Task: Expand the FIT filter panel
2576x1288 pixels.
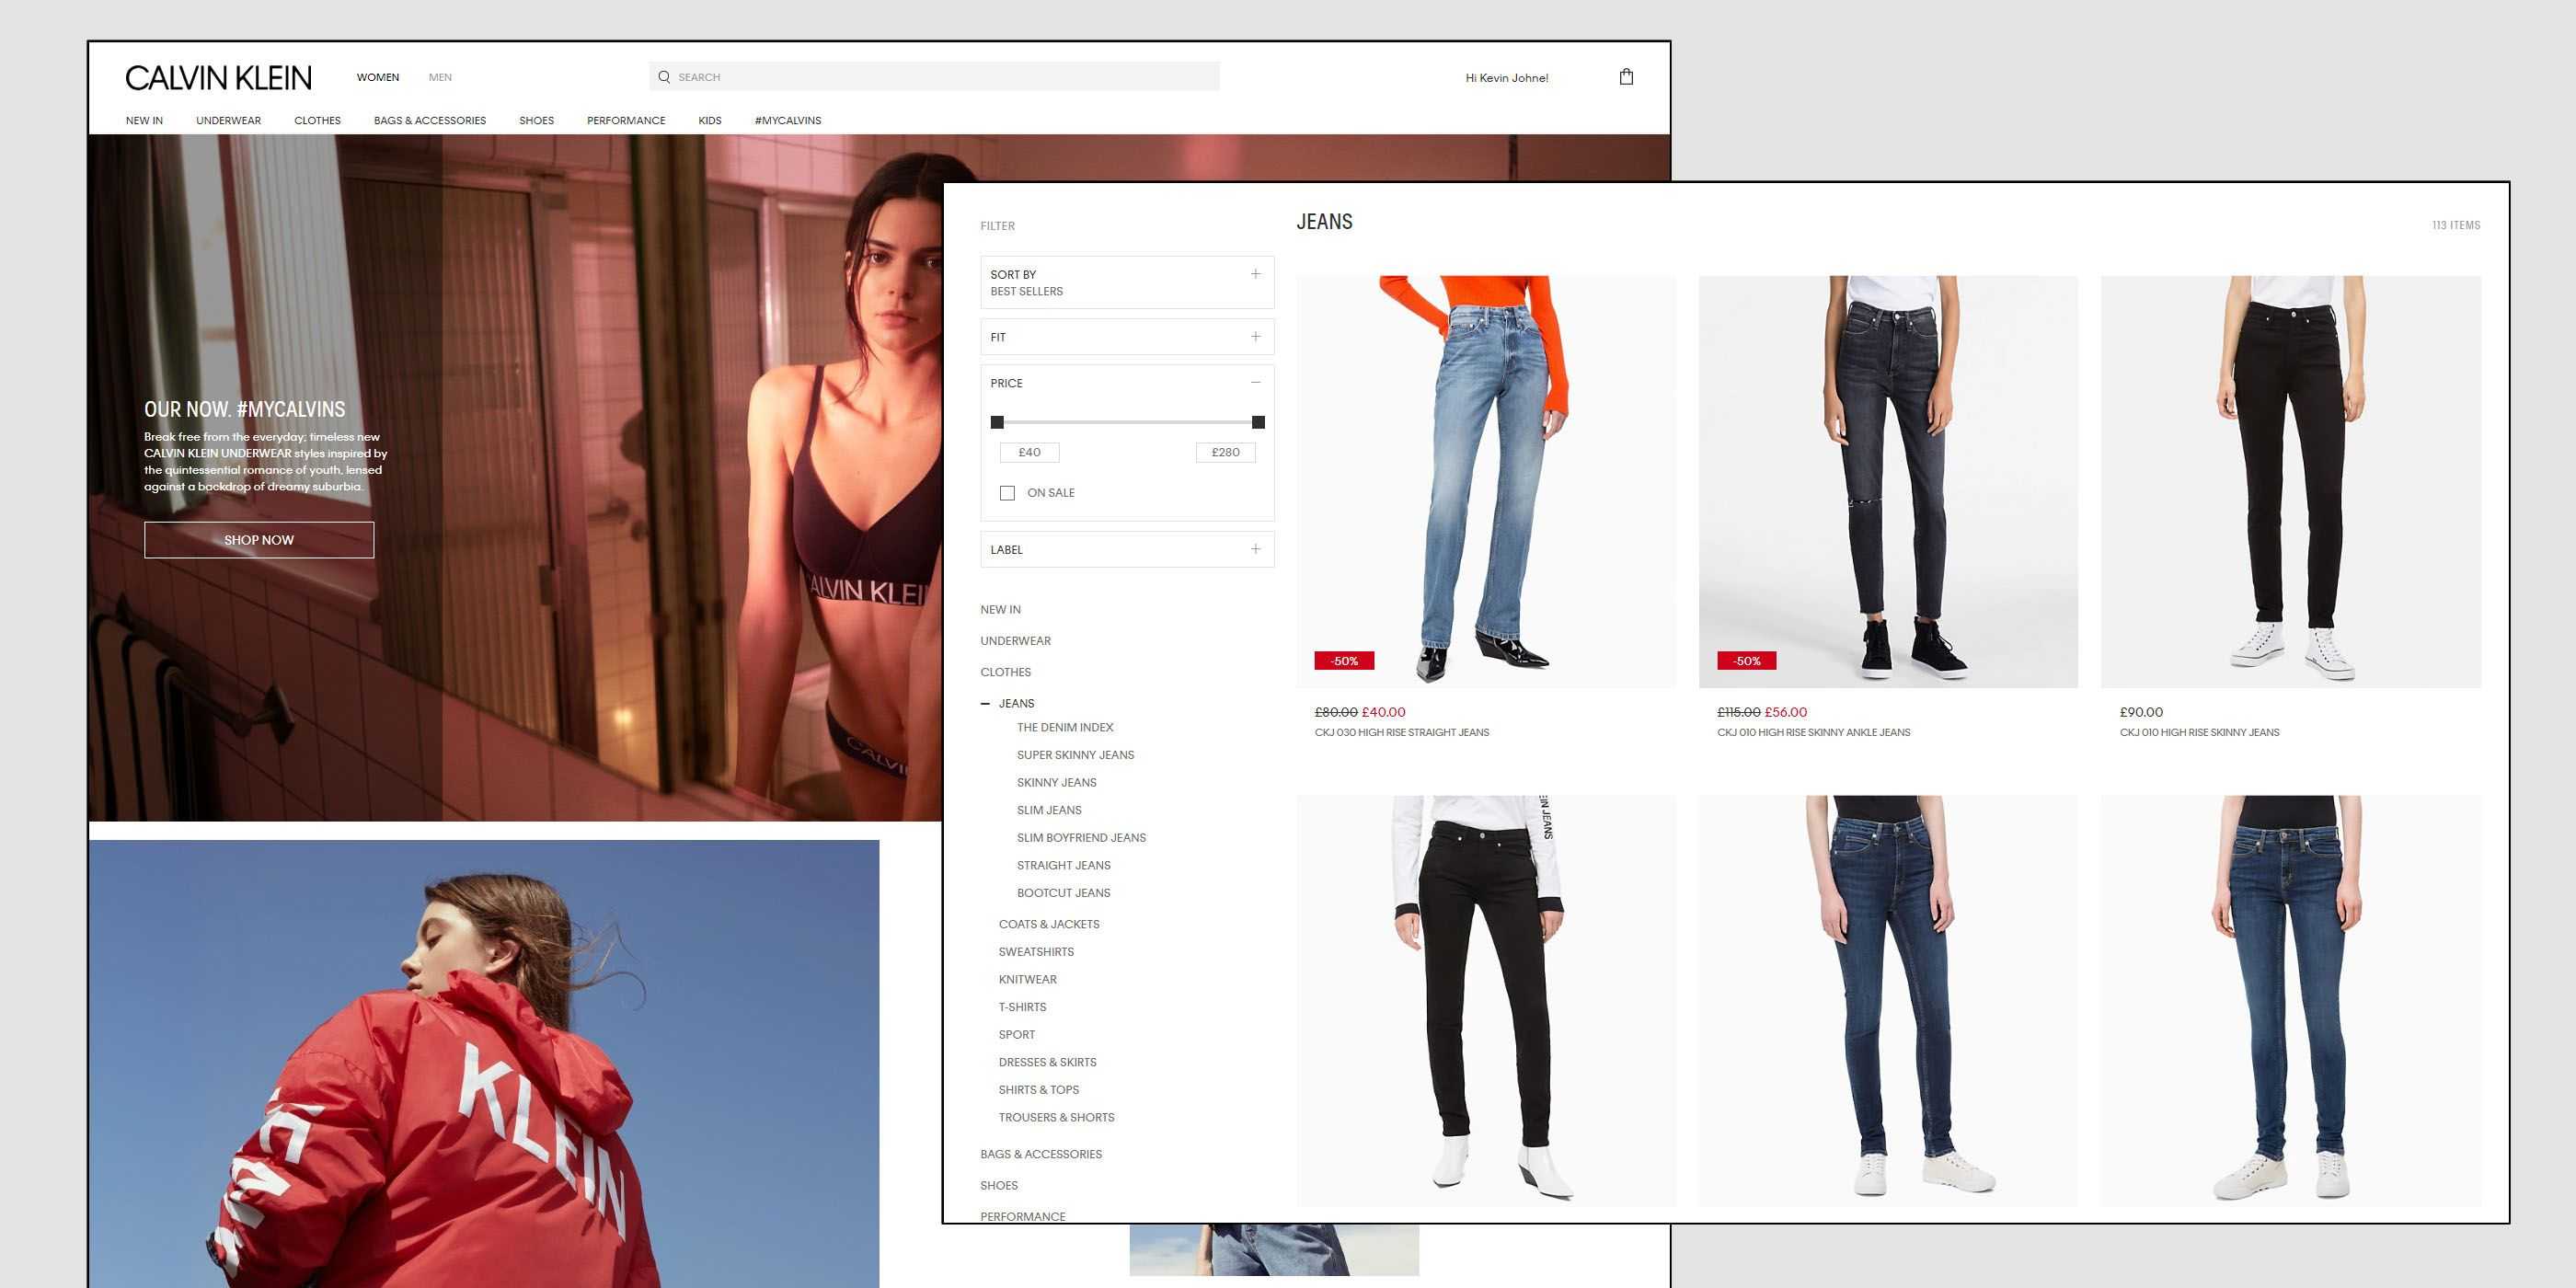Action: 1127,337
